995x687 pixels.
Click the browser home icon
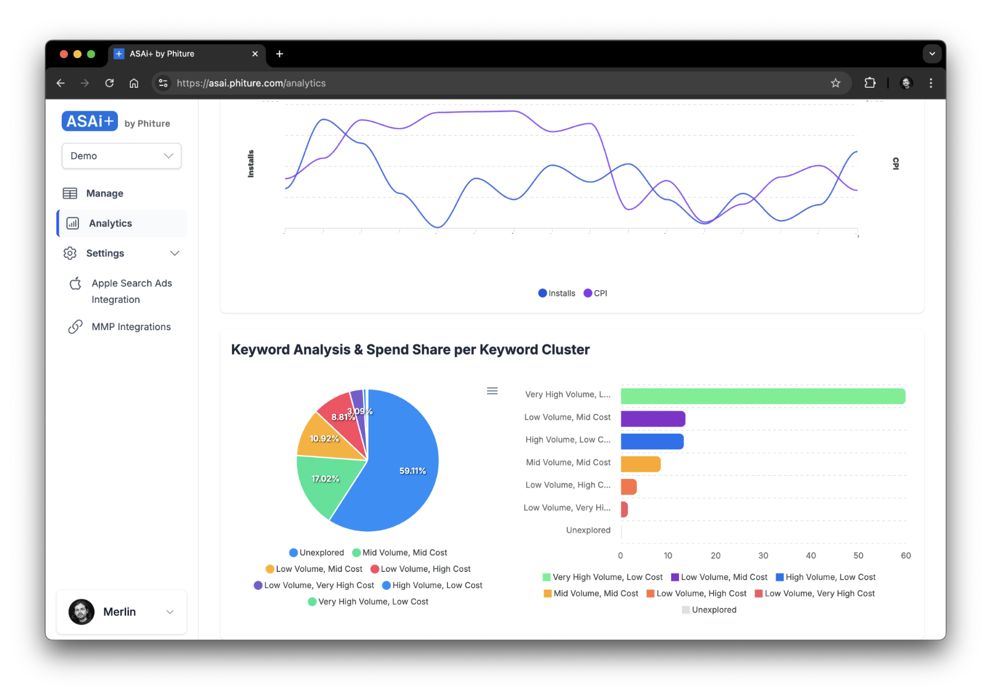[x=134, y=83]
